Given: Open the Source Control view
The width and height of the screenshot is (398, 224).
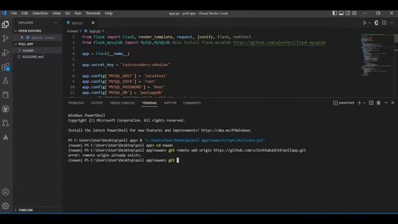Looking at the screenshot, I should point(6,39).
